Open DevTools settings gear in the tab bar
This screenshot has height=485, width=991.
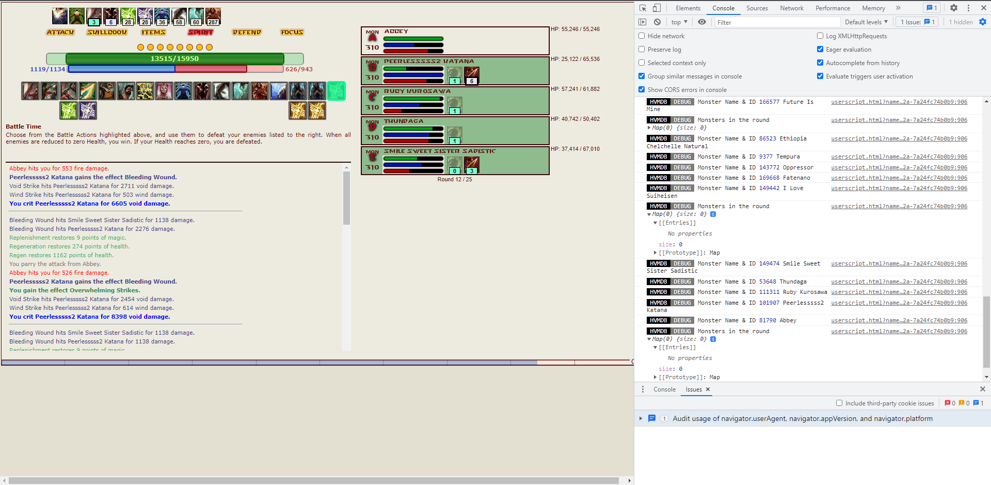click(954, 8)
